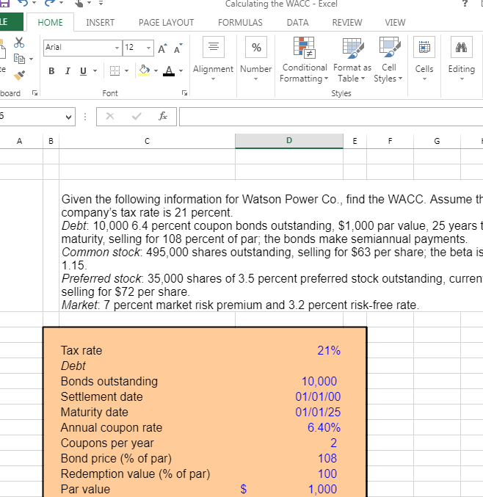Click Enter checkmark in formula bar
This screenshot has width=483, height=497.
(x=137, y=117)
